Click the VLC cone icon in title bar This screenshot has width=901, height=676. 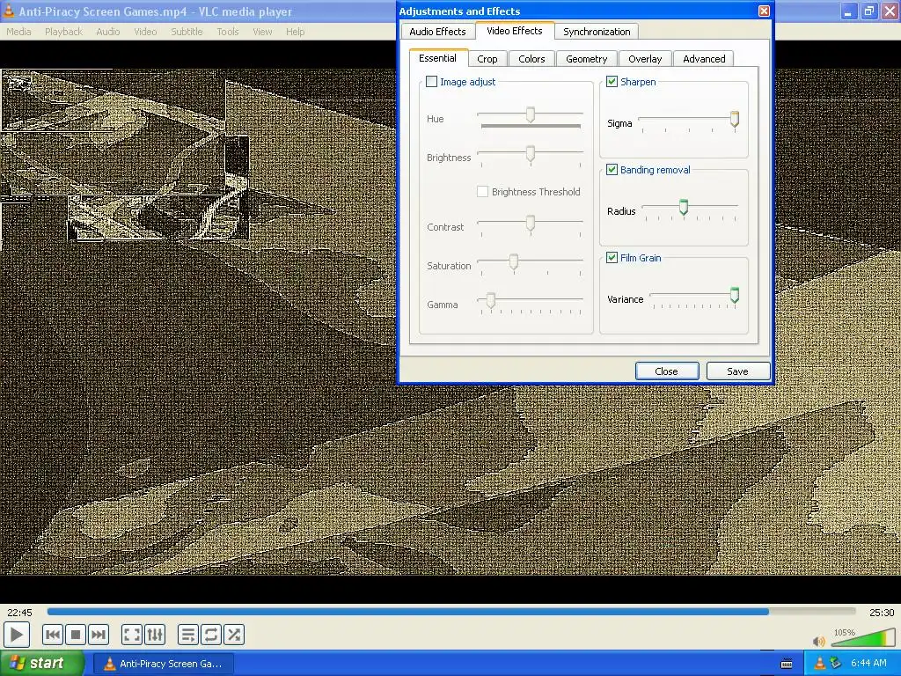tap(9, 11)
